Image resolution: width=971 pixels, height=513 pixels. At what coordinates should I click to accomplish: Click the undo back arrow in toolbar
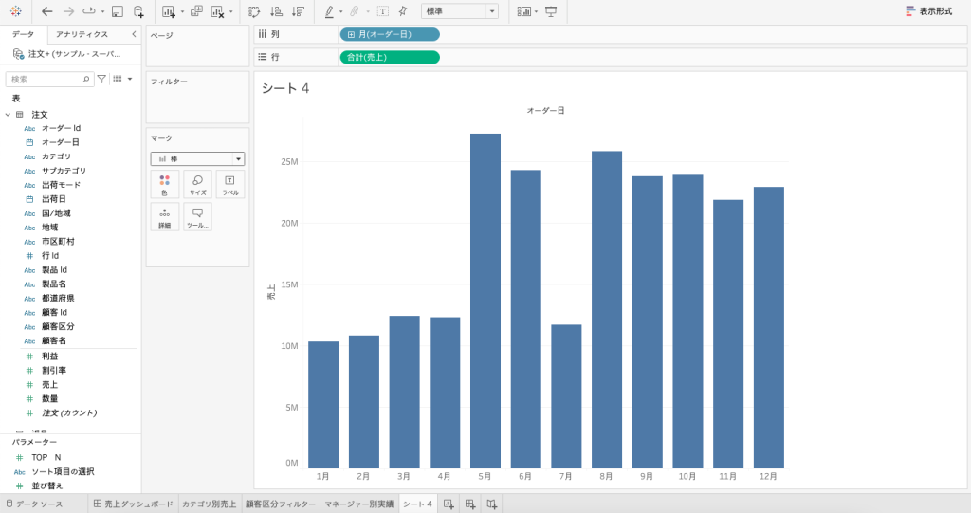pos(47,11)
